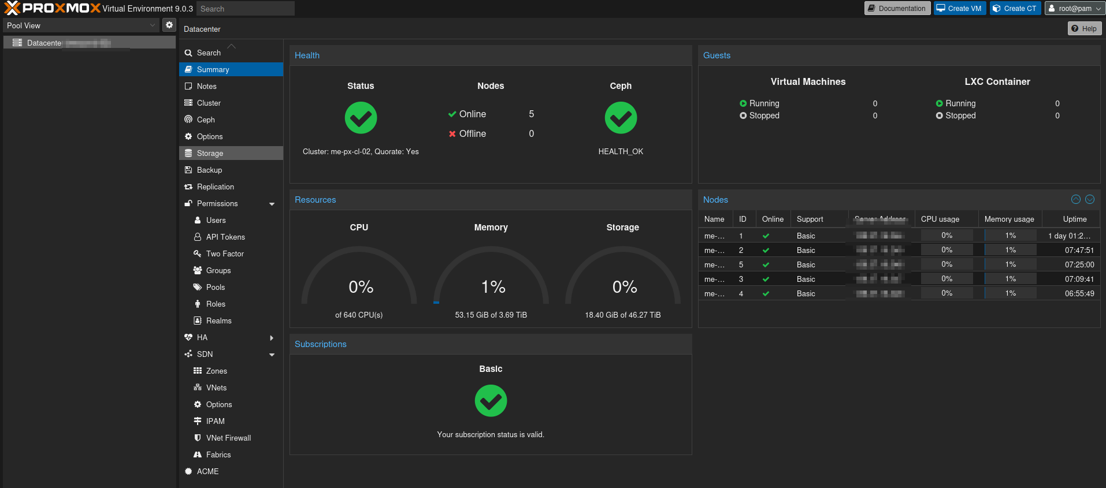Screen dimensions: 1106x488
Task: Click the 'of 640 CPU(s)' text
Action: tap(359, 315)
